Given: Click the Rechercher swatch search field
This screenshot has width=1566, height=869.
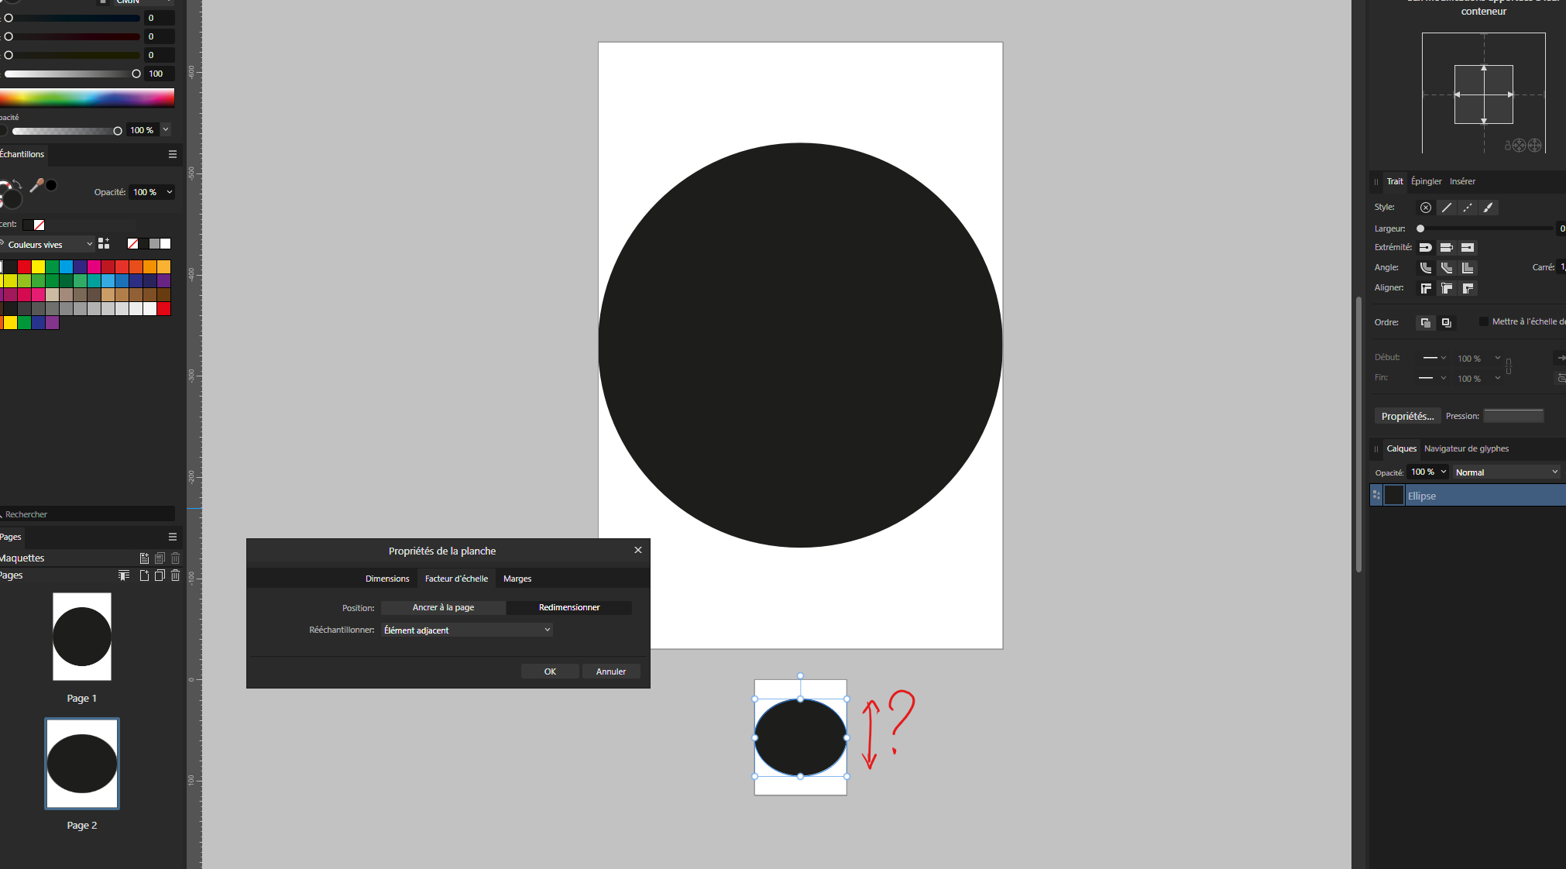Looking at the screenshot, I should 87,514.
